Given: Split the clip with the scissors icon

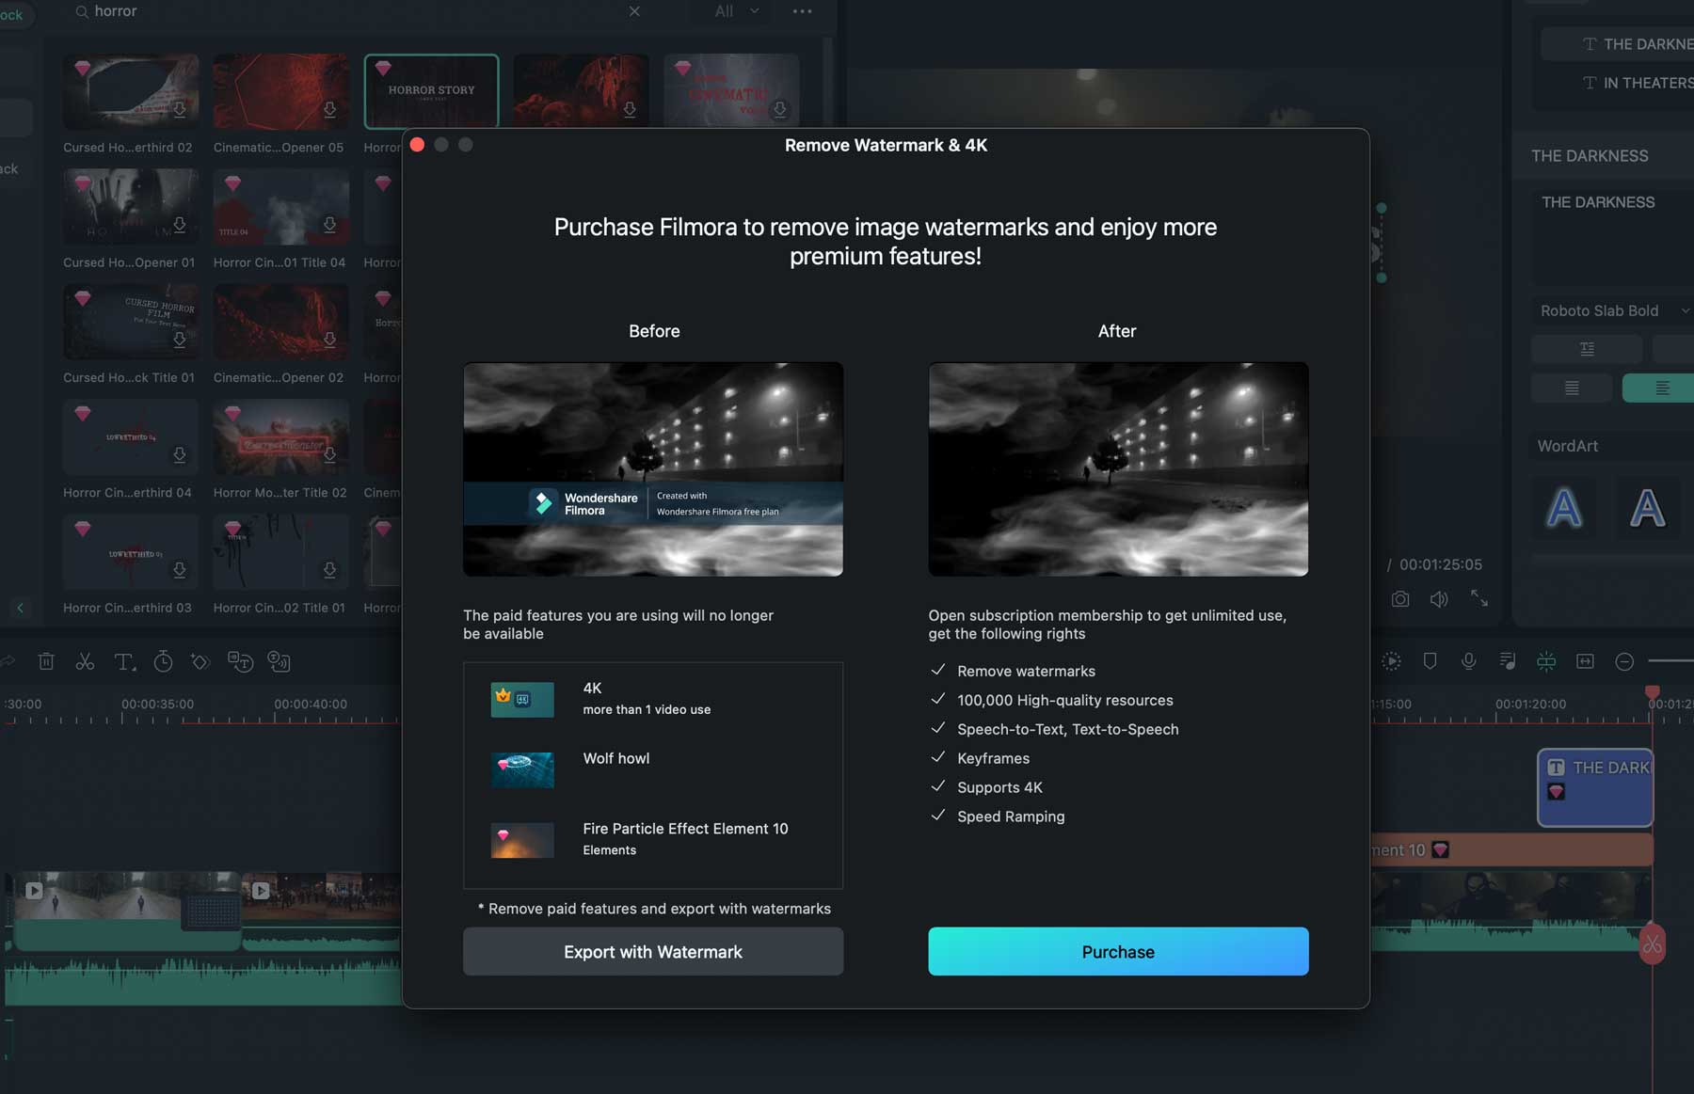Looking at the screenshot, I should pyautogui.click(x=85, y=661).
